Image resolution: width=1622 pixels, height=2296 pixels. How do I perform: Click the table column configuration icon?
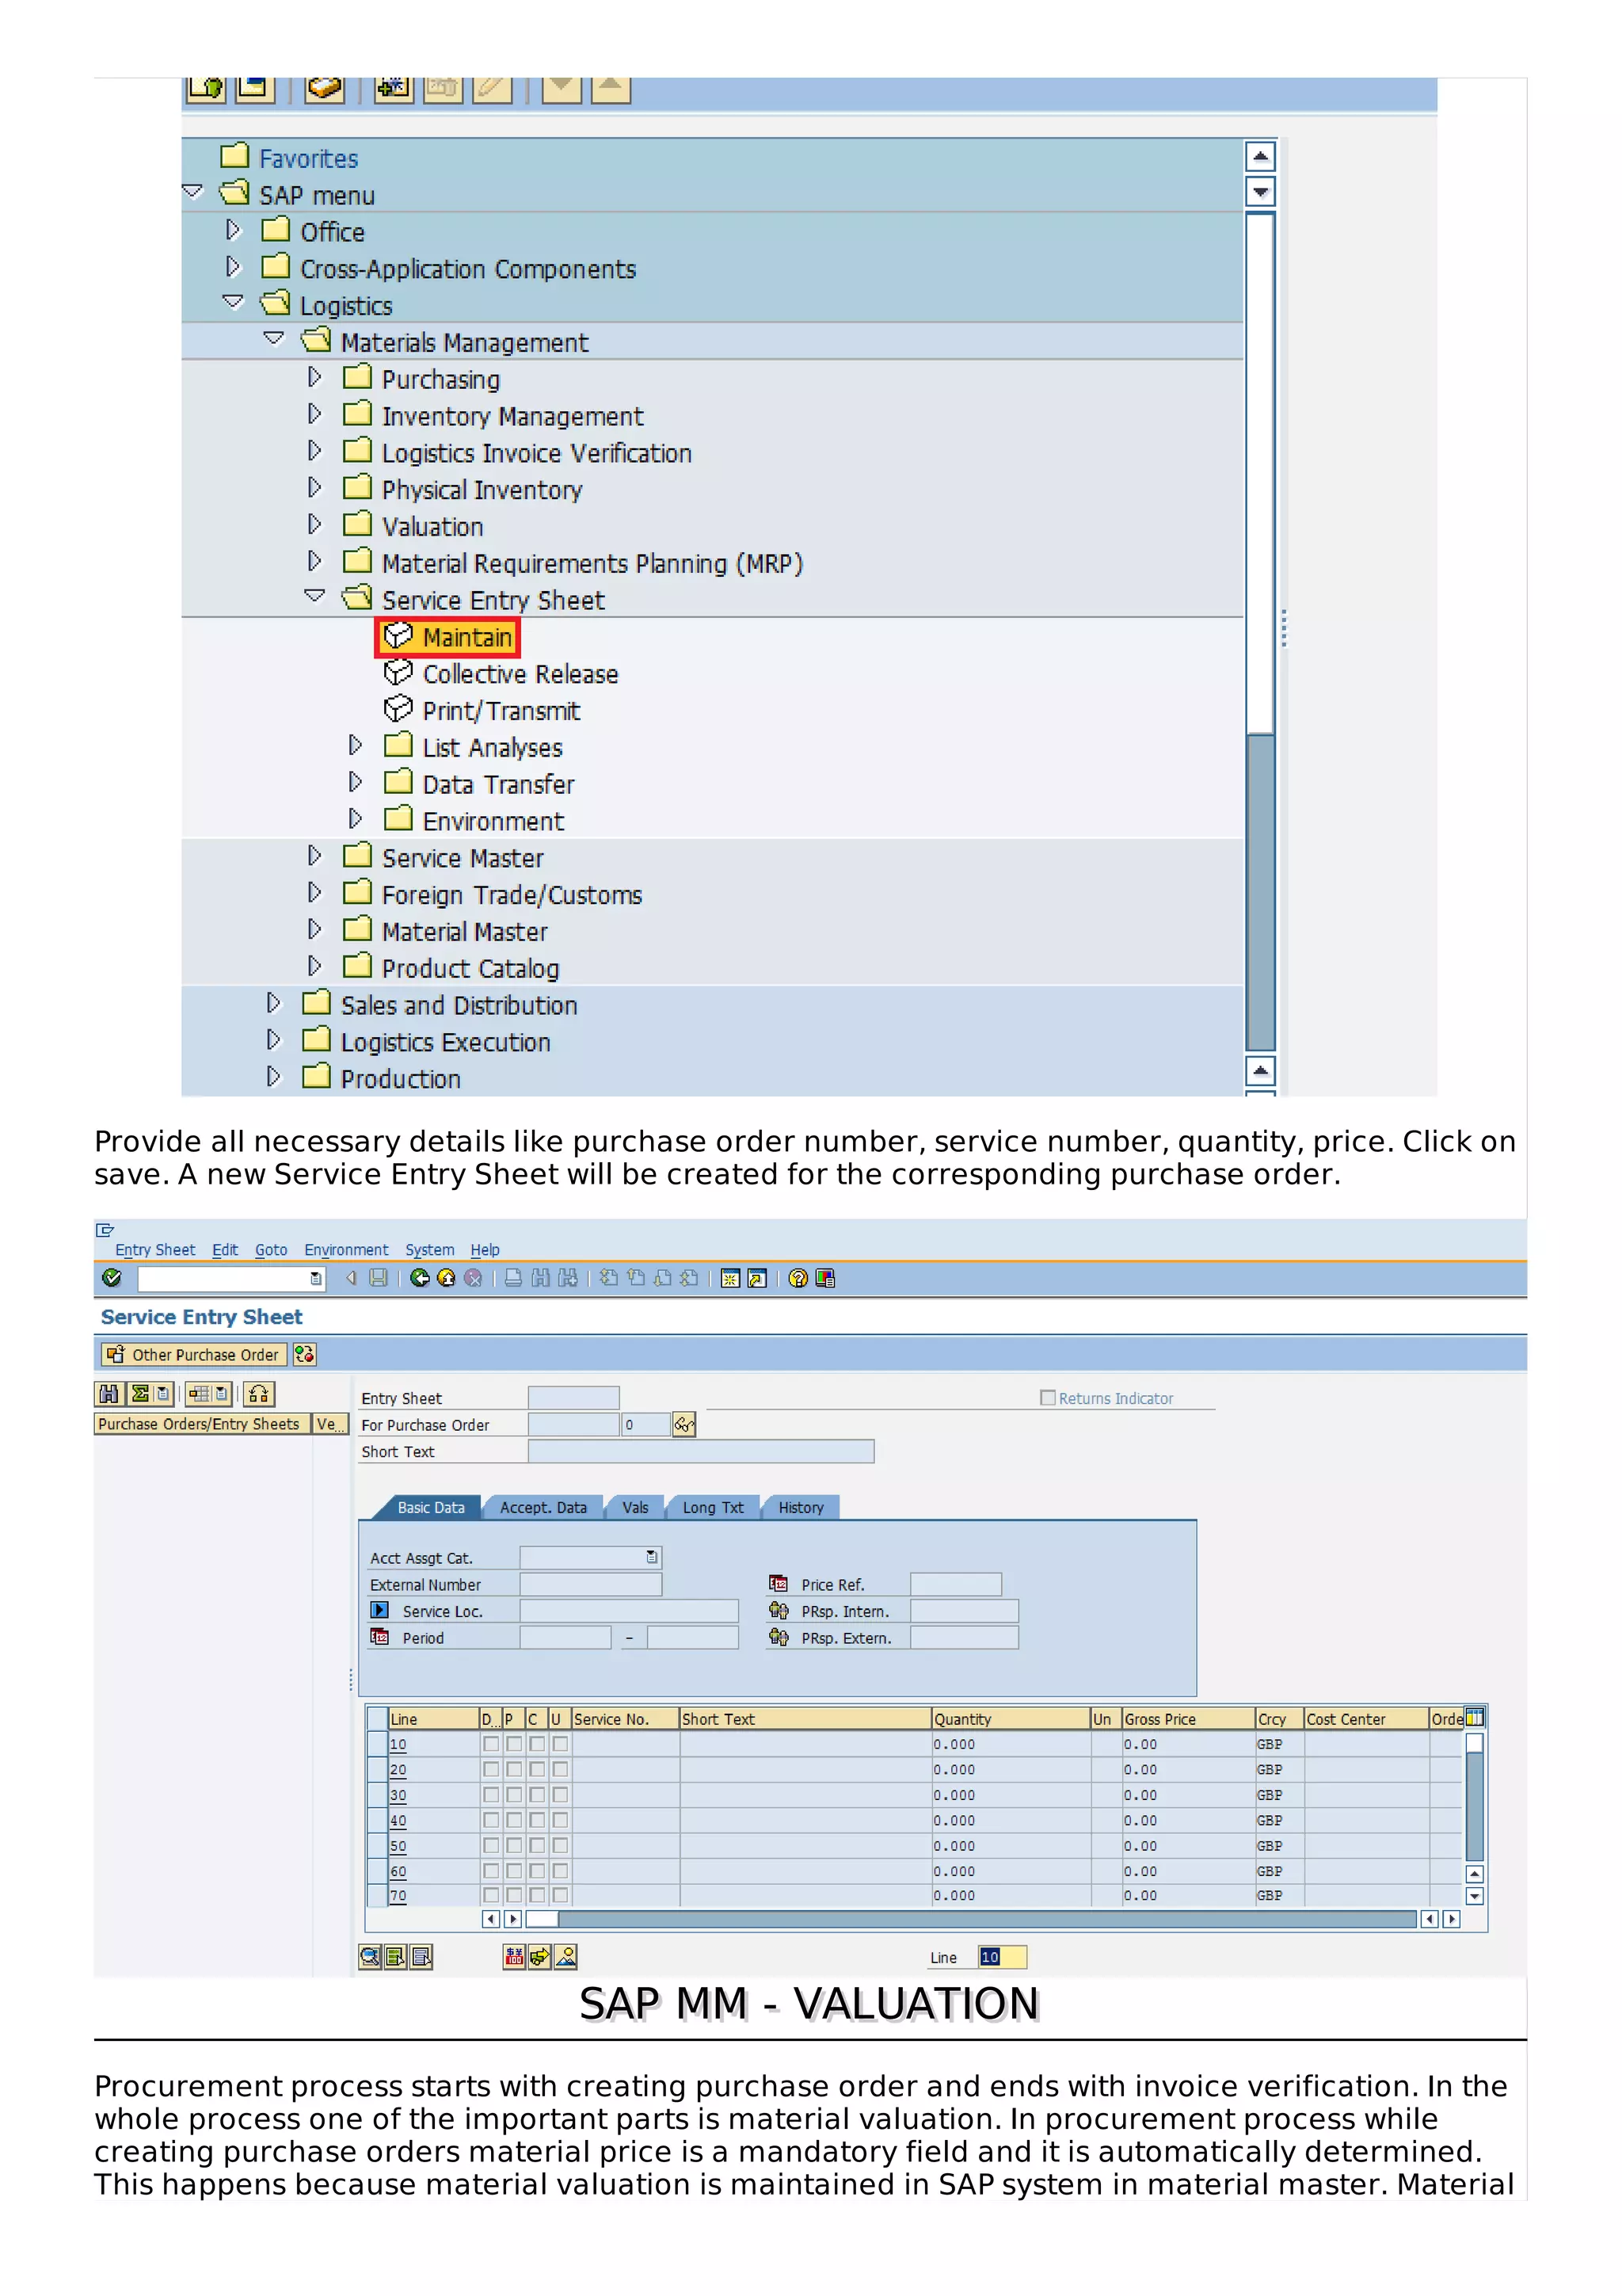1474,1717
